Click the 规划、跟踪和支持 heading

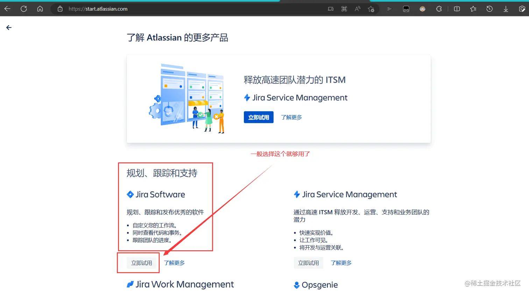point(162,173)
